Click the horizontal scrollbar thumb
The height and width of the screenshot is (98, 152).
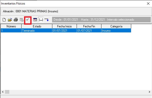(7, 92)
